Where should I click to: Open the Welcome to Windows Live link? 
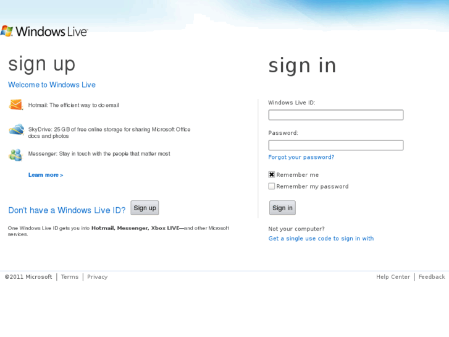(x=52, y=85)
